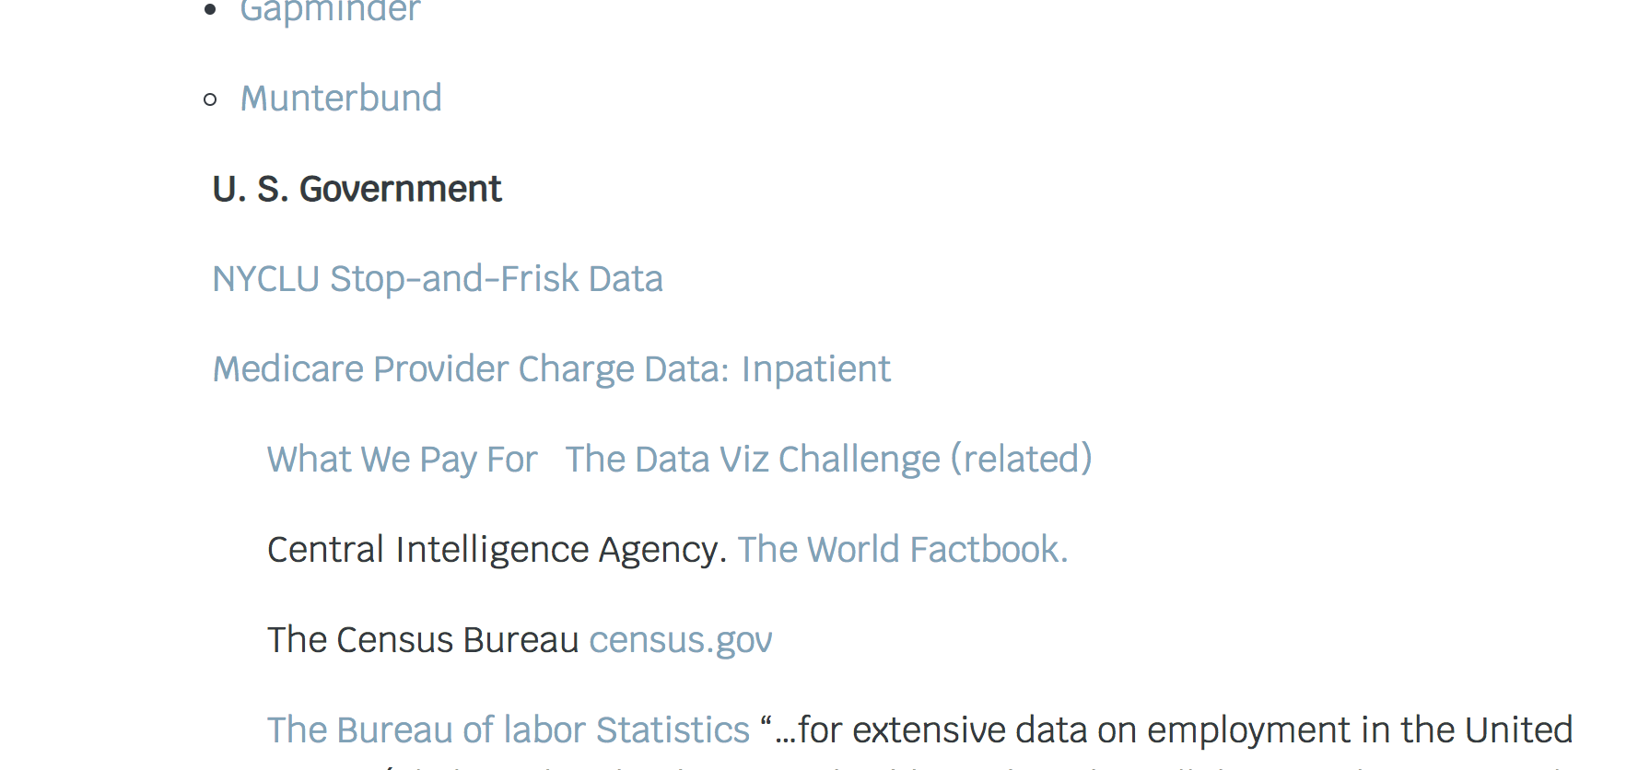This screenshot has width=1638, height=770.
Task: Click the quoted text starting 'for extensive data'
Action: click(x=1166, y=730)
